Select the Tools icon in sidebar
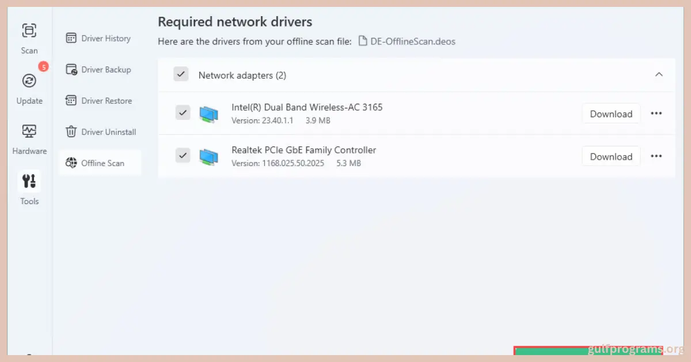The height and width of the screenshot is (362, 691). tap(29, 182)
